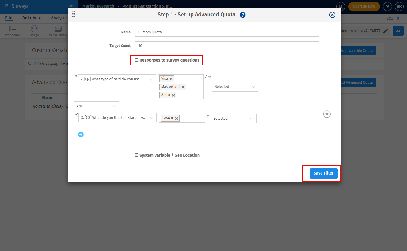Add another condition with the plus icon
This screenshot has height=251, width=407.
pos(81,134)
